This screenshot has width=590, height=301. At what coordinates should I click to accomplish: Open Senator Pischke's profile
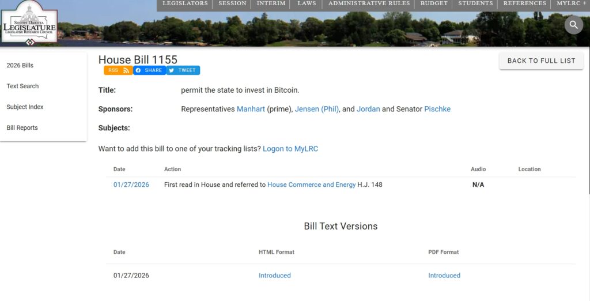pos(437,109)
